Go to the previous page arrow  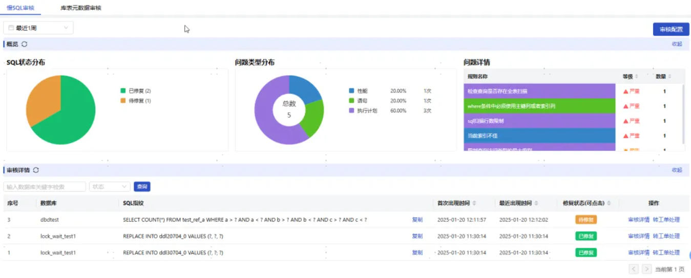tap(634, 269)
